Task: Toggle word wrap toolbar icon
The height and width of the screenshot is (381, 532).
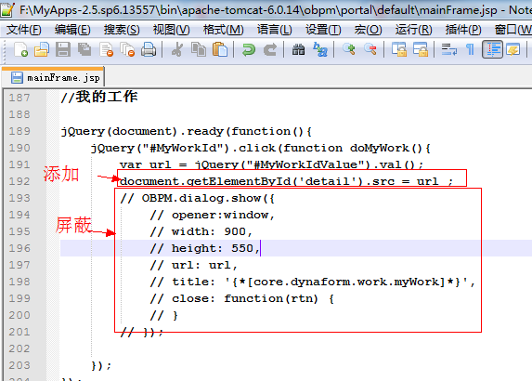Action: tap(448, 49)
